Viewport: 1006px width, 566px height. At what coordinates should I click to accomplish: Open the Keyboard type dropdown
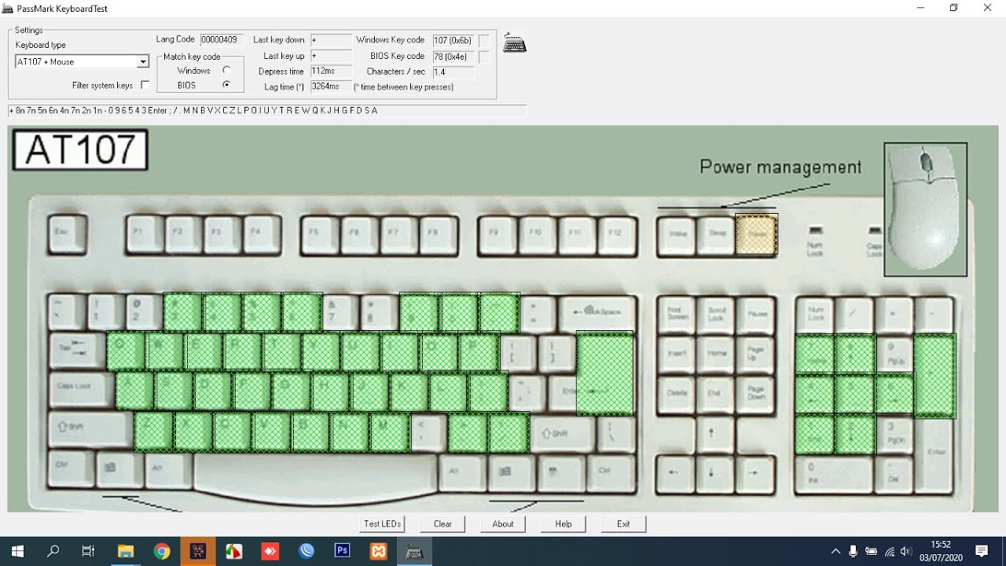point(143,61)
